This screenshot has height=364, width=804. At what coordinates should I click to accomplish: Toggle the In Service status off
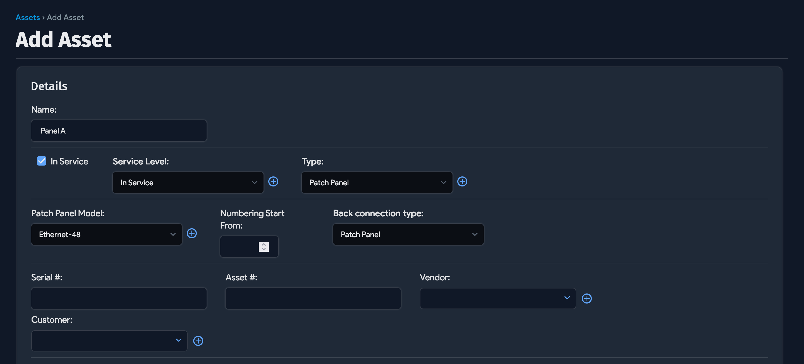click(x=42, y=161)
